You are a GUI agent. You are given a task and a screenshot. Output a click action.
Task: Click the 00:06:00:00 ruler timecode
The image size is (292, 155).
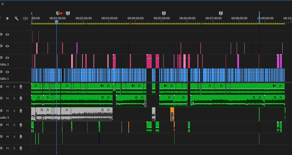(x=187, y=18)
